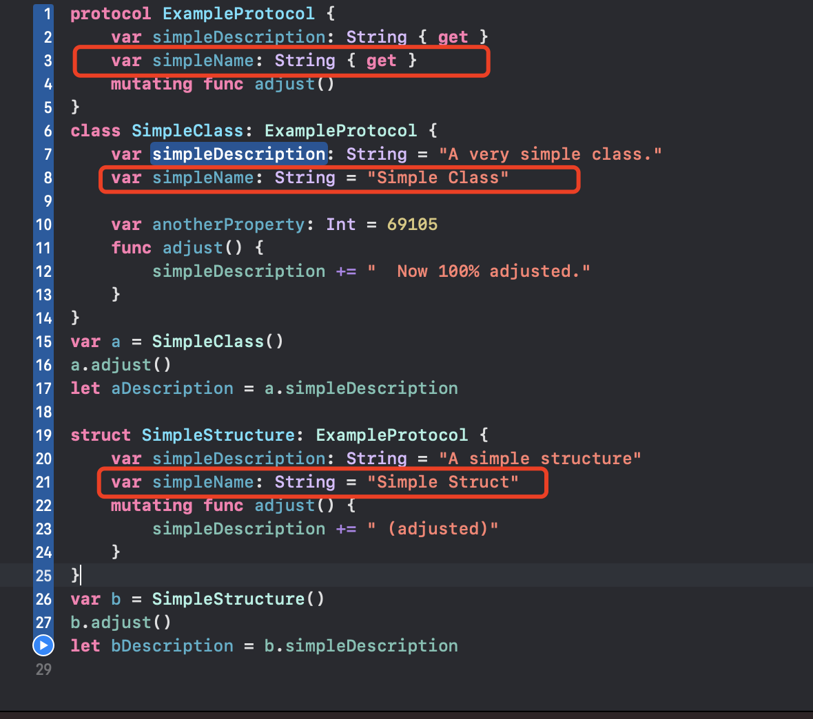
Task: Click the aDescription constant name
Action: [172, 388]
